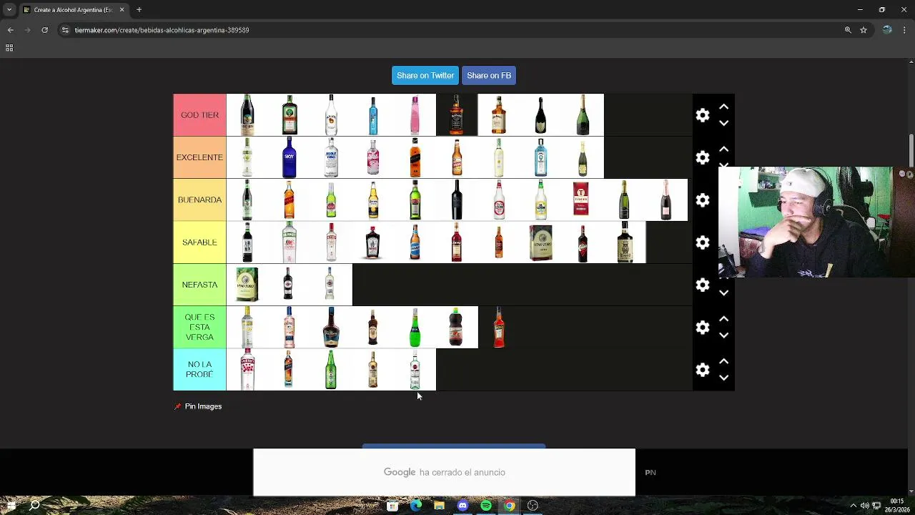Open settings gear for BUENARDA row
This screenshot has height=515, width=915.
point(703,200)
